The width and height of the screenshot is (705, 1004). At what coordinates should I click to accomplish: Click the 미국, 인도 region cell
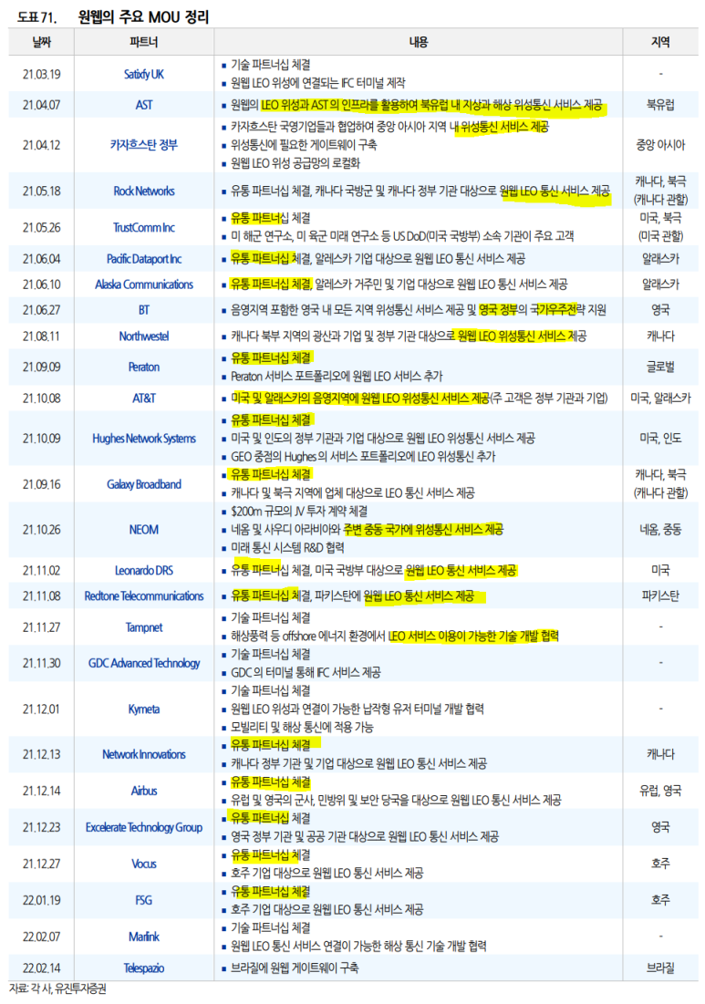pos(661,439)
